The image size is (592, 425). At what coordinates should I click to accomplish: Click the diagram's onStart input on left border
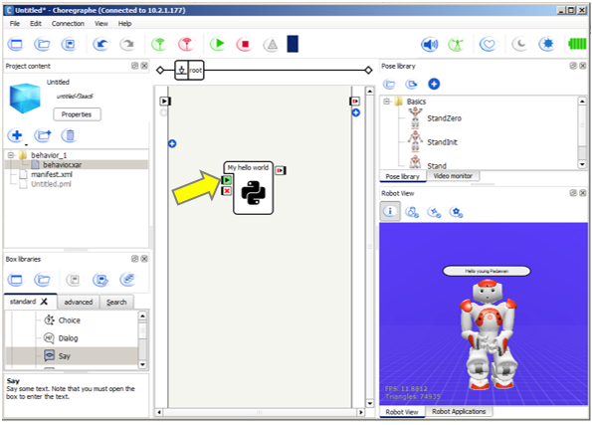(x=165, y=101)
